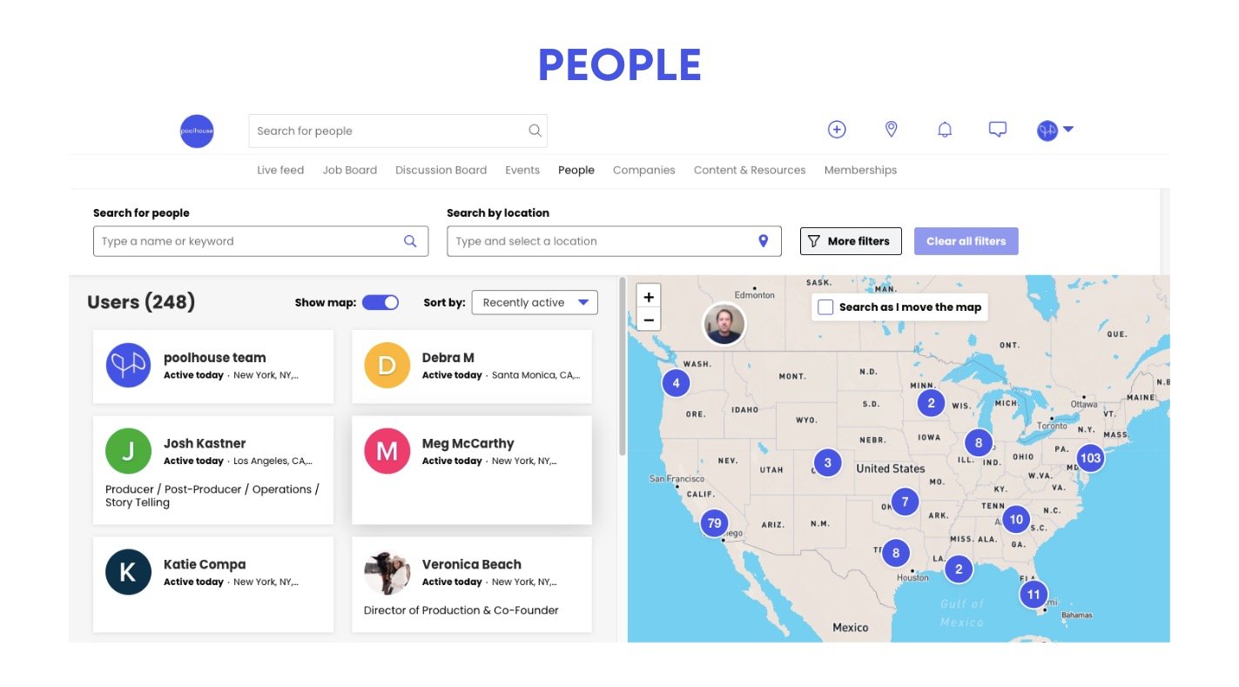
Task: Click map cluster marker 3
Action: (x=827, y=462)
